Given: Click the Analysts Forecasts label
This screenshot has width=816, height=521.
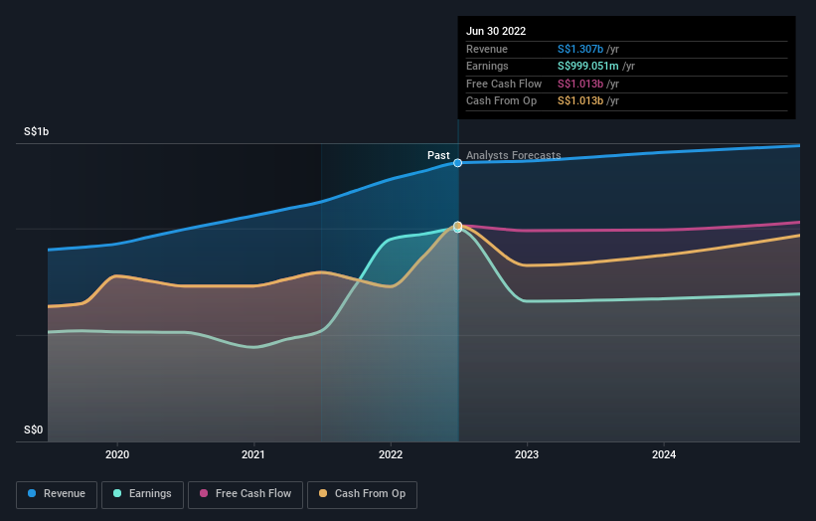Looking at the screenshot, I should 513,155.
